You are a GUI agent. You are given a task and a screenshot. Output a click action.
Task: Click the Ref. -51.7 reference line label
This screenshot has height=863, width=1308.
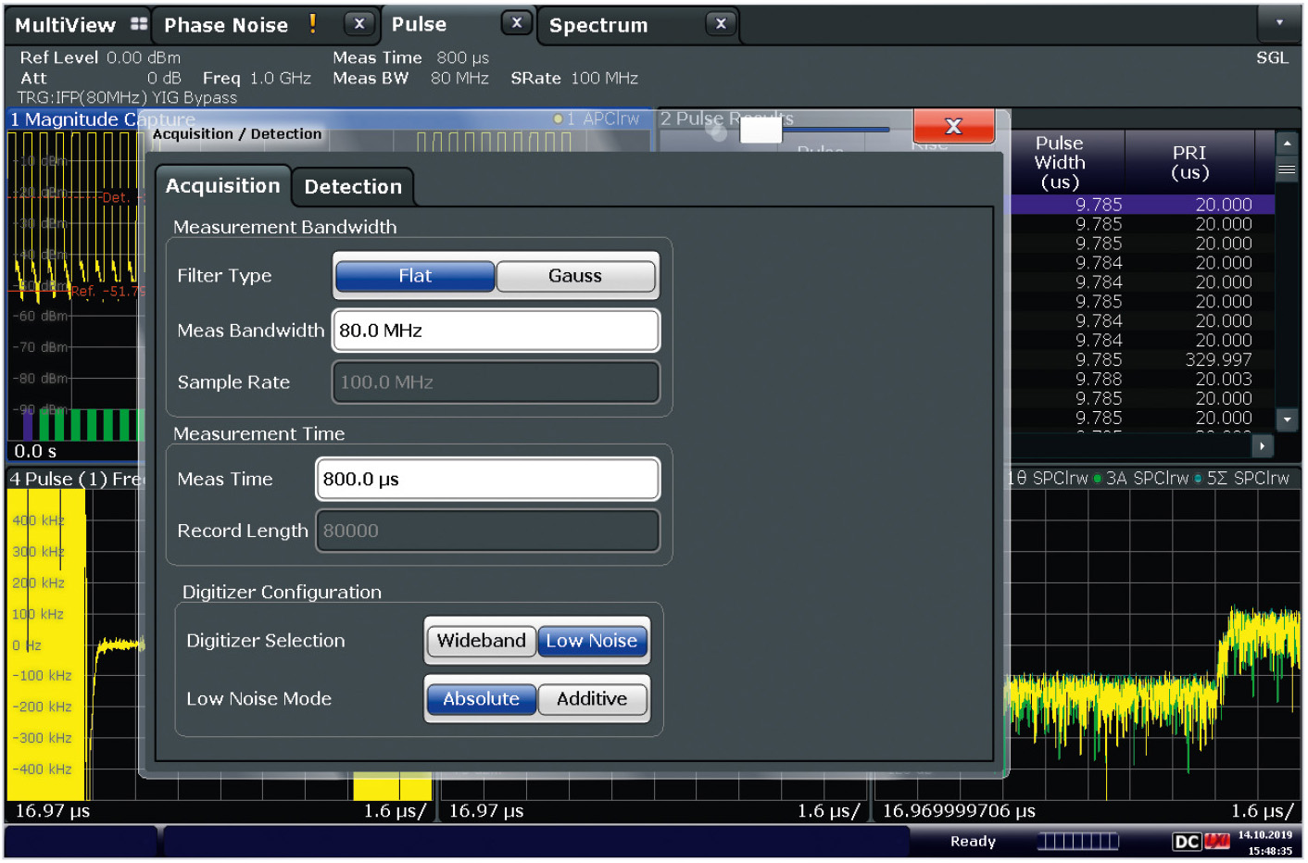click(x=108, y=291)
